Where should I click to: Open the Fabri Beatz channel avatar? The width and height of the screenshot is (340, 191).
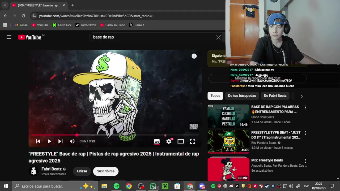[x=33, y=171]
